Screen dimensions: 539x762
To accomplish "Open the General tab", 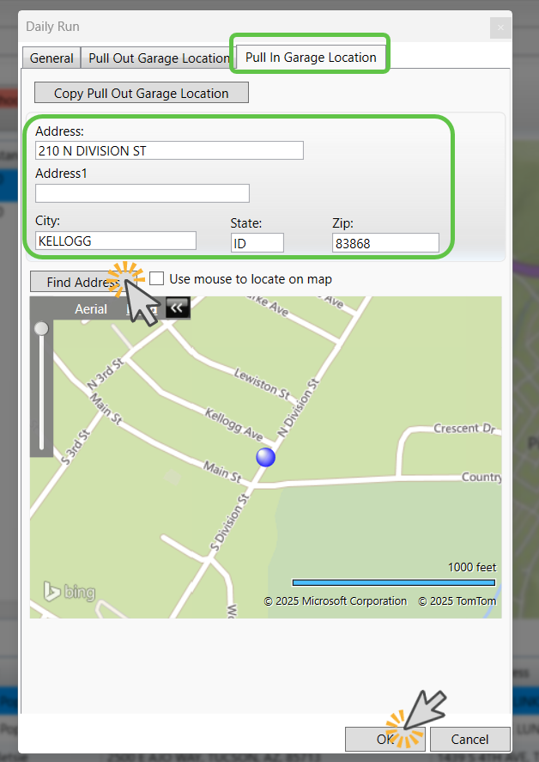I will click(x=51, y=58).
